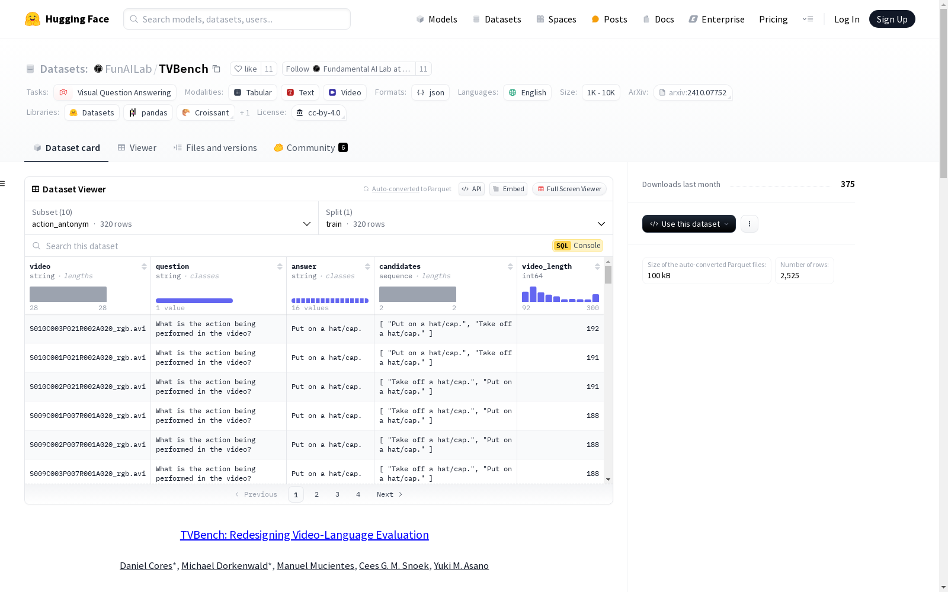948x592 pixels.
Task: Go to page 4 of the dataset table
Action: 358,495
